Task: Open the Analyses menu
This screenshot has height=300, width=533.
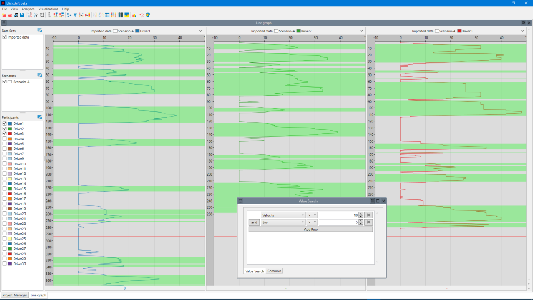Action: (28, 9)
